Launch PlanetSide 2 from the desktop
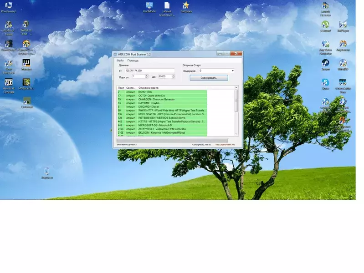This screenshot has height=273, width=364. coord(8,45)
